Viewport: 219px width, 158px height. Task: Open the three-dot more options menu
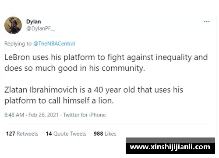point(207,21)
